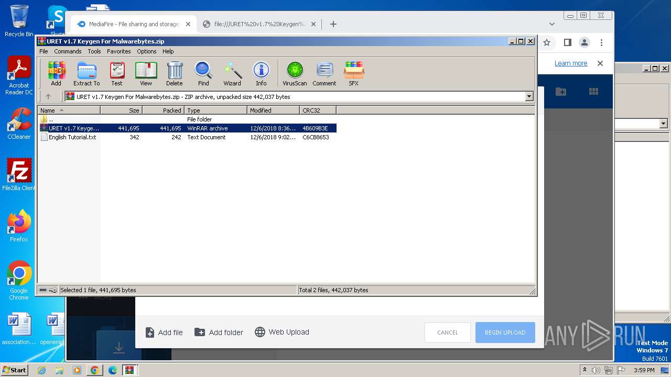
Task: Click Add file in MediaFire uploader
Action: coord(164,332)
